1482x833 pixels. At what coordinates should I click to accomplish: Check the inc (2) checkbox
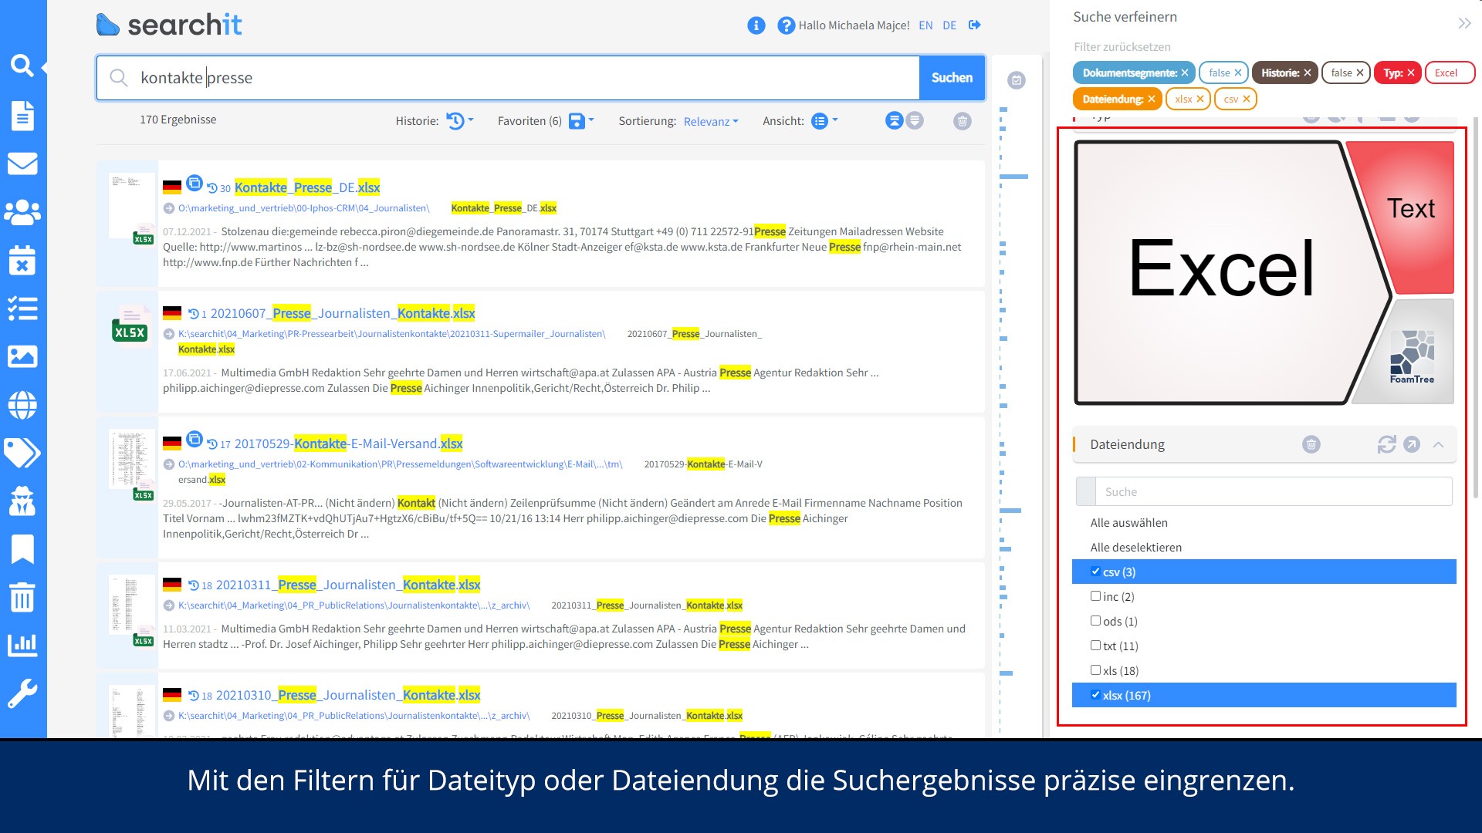pyautogui.click(x=1095, y=596)
